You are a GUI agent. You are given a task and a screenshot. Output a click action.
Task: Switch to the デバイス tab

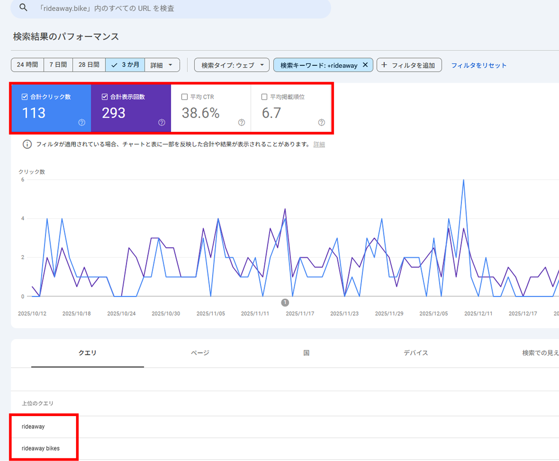(x=416, y=353)
